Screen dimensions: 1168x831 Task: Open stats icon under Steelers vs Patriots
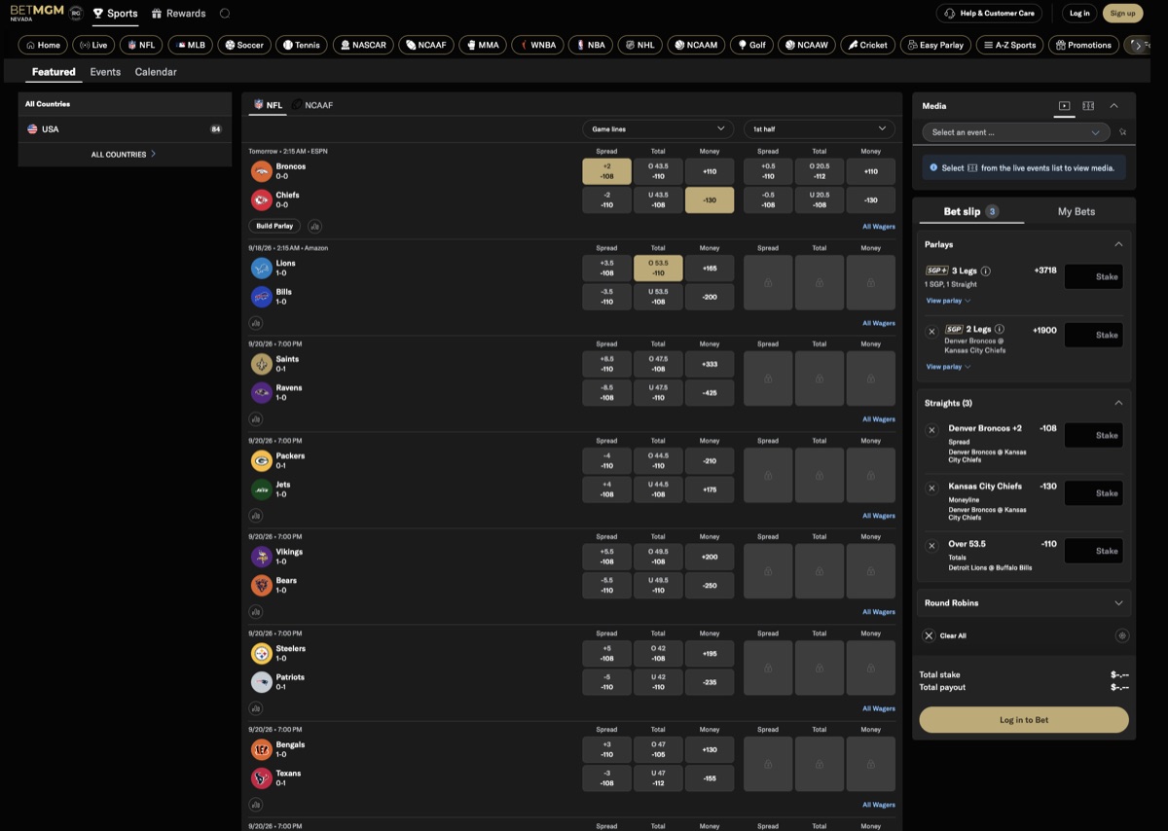click(256, 708)
